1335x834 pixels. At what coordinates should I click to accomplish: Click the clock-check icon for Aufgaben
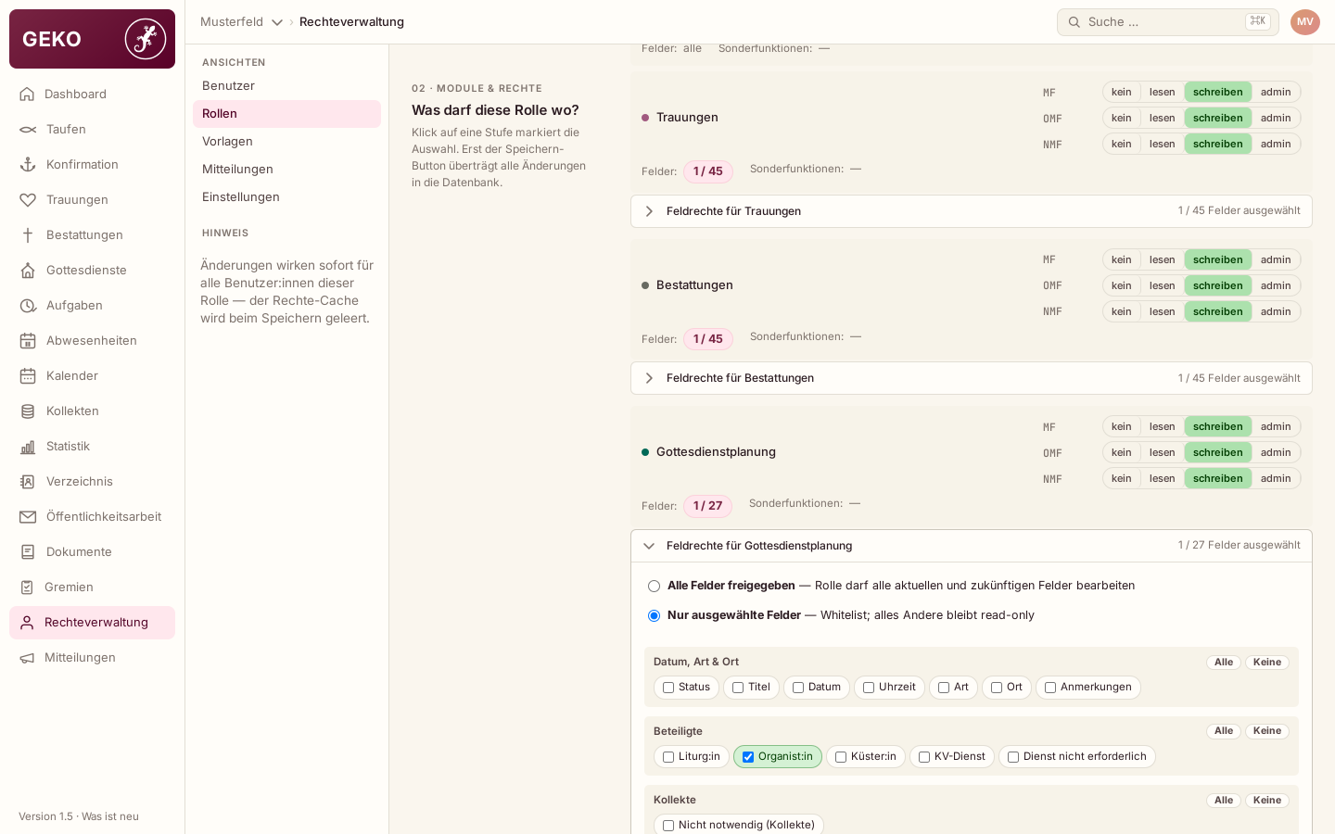pos(28,306)
